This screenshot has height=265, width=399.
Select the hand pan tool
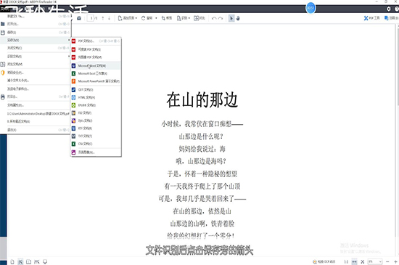point(238,18)
